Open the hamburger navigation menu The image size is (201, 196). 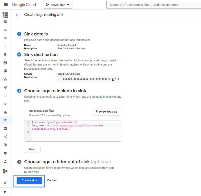pyautogui.click(x=6, y=5)
